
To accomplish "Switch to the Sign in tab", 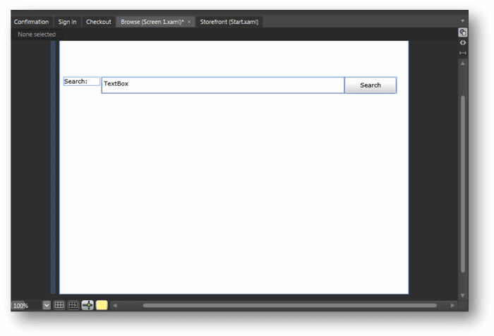I will (68, 22).
